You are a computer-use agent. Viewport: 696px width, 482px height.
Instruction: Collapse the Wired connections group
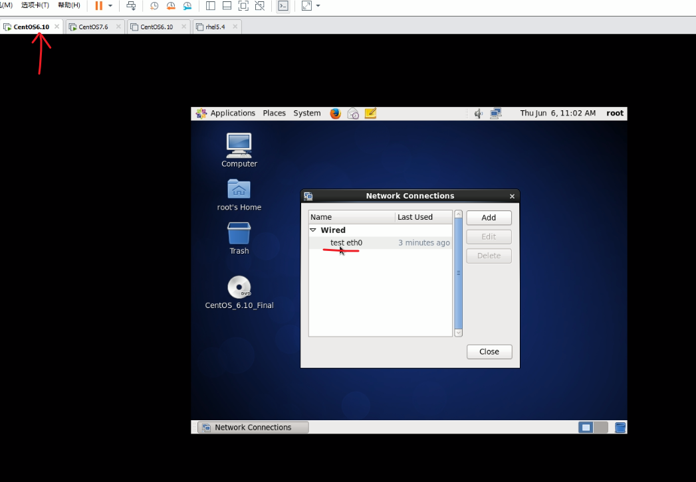tap(313, 230)
